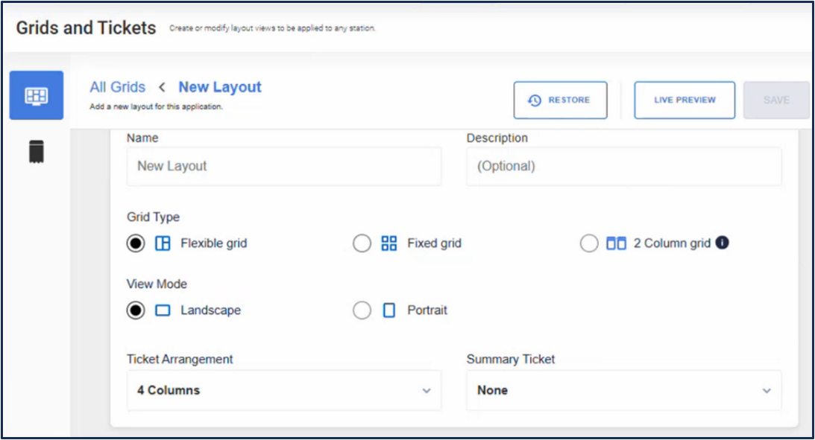Image resolution: width=815 pixels, height=440 pixels.
Task: Choose the Landscape radio button
Action: click(136, 310)
